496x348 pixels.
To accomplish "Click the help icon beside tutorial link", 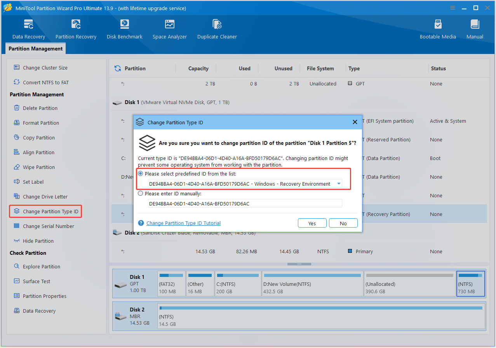I will 141,223.
